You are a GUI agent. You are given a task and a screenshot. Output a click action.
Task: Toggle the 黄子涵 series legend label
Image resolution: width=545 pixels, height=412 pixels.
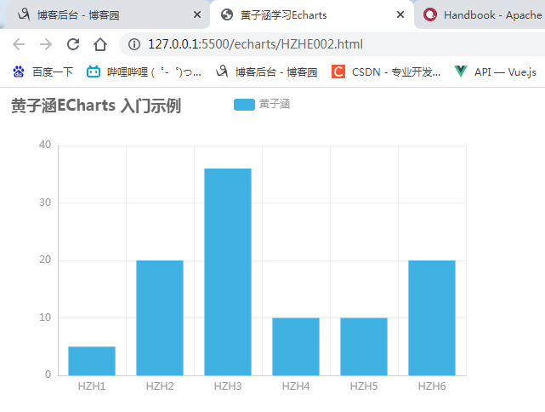[x=275, y=104]
